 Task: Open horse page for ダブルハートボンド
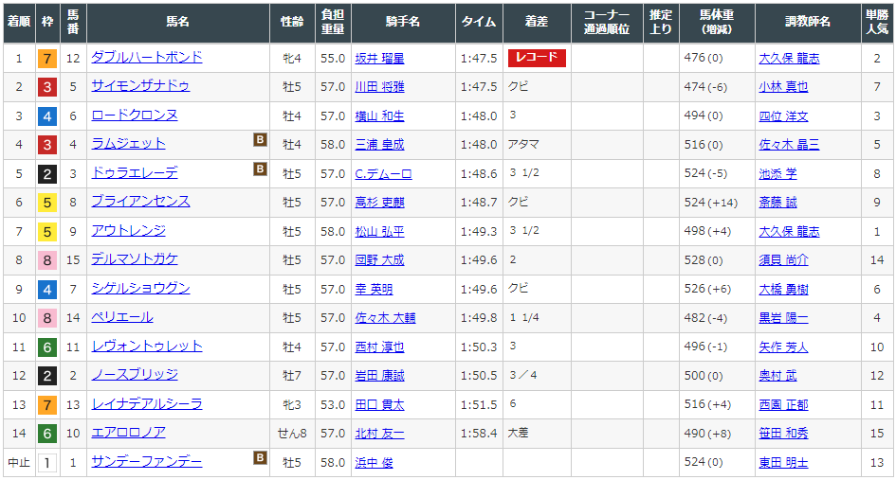click(x=146, y=58)
